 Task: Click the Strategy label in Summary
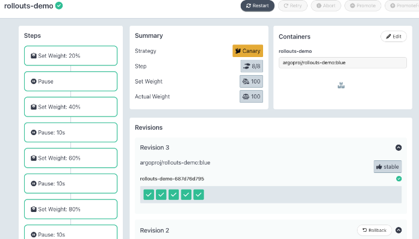(x=145, y=51)
